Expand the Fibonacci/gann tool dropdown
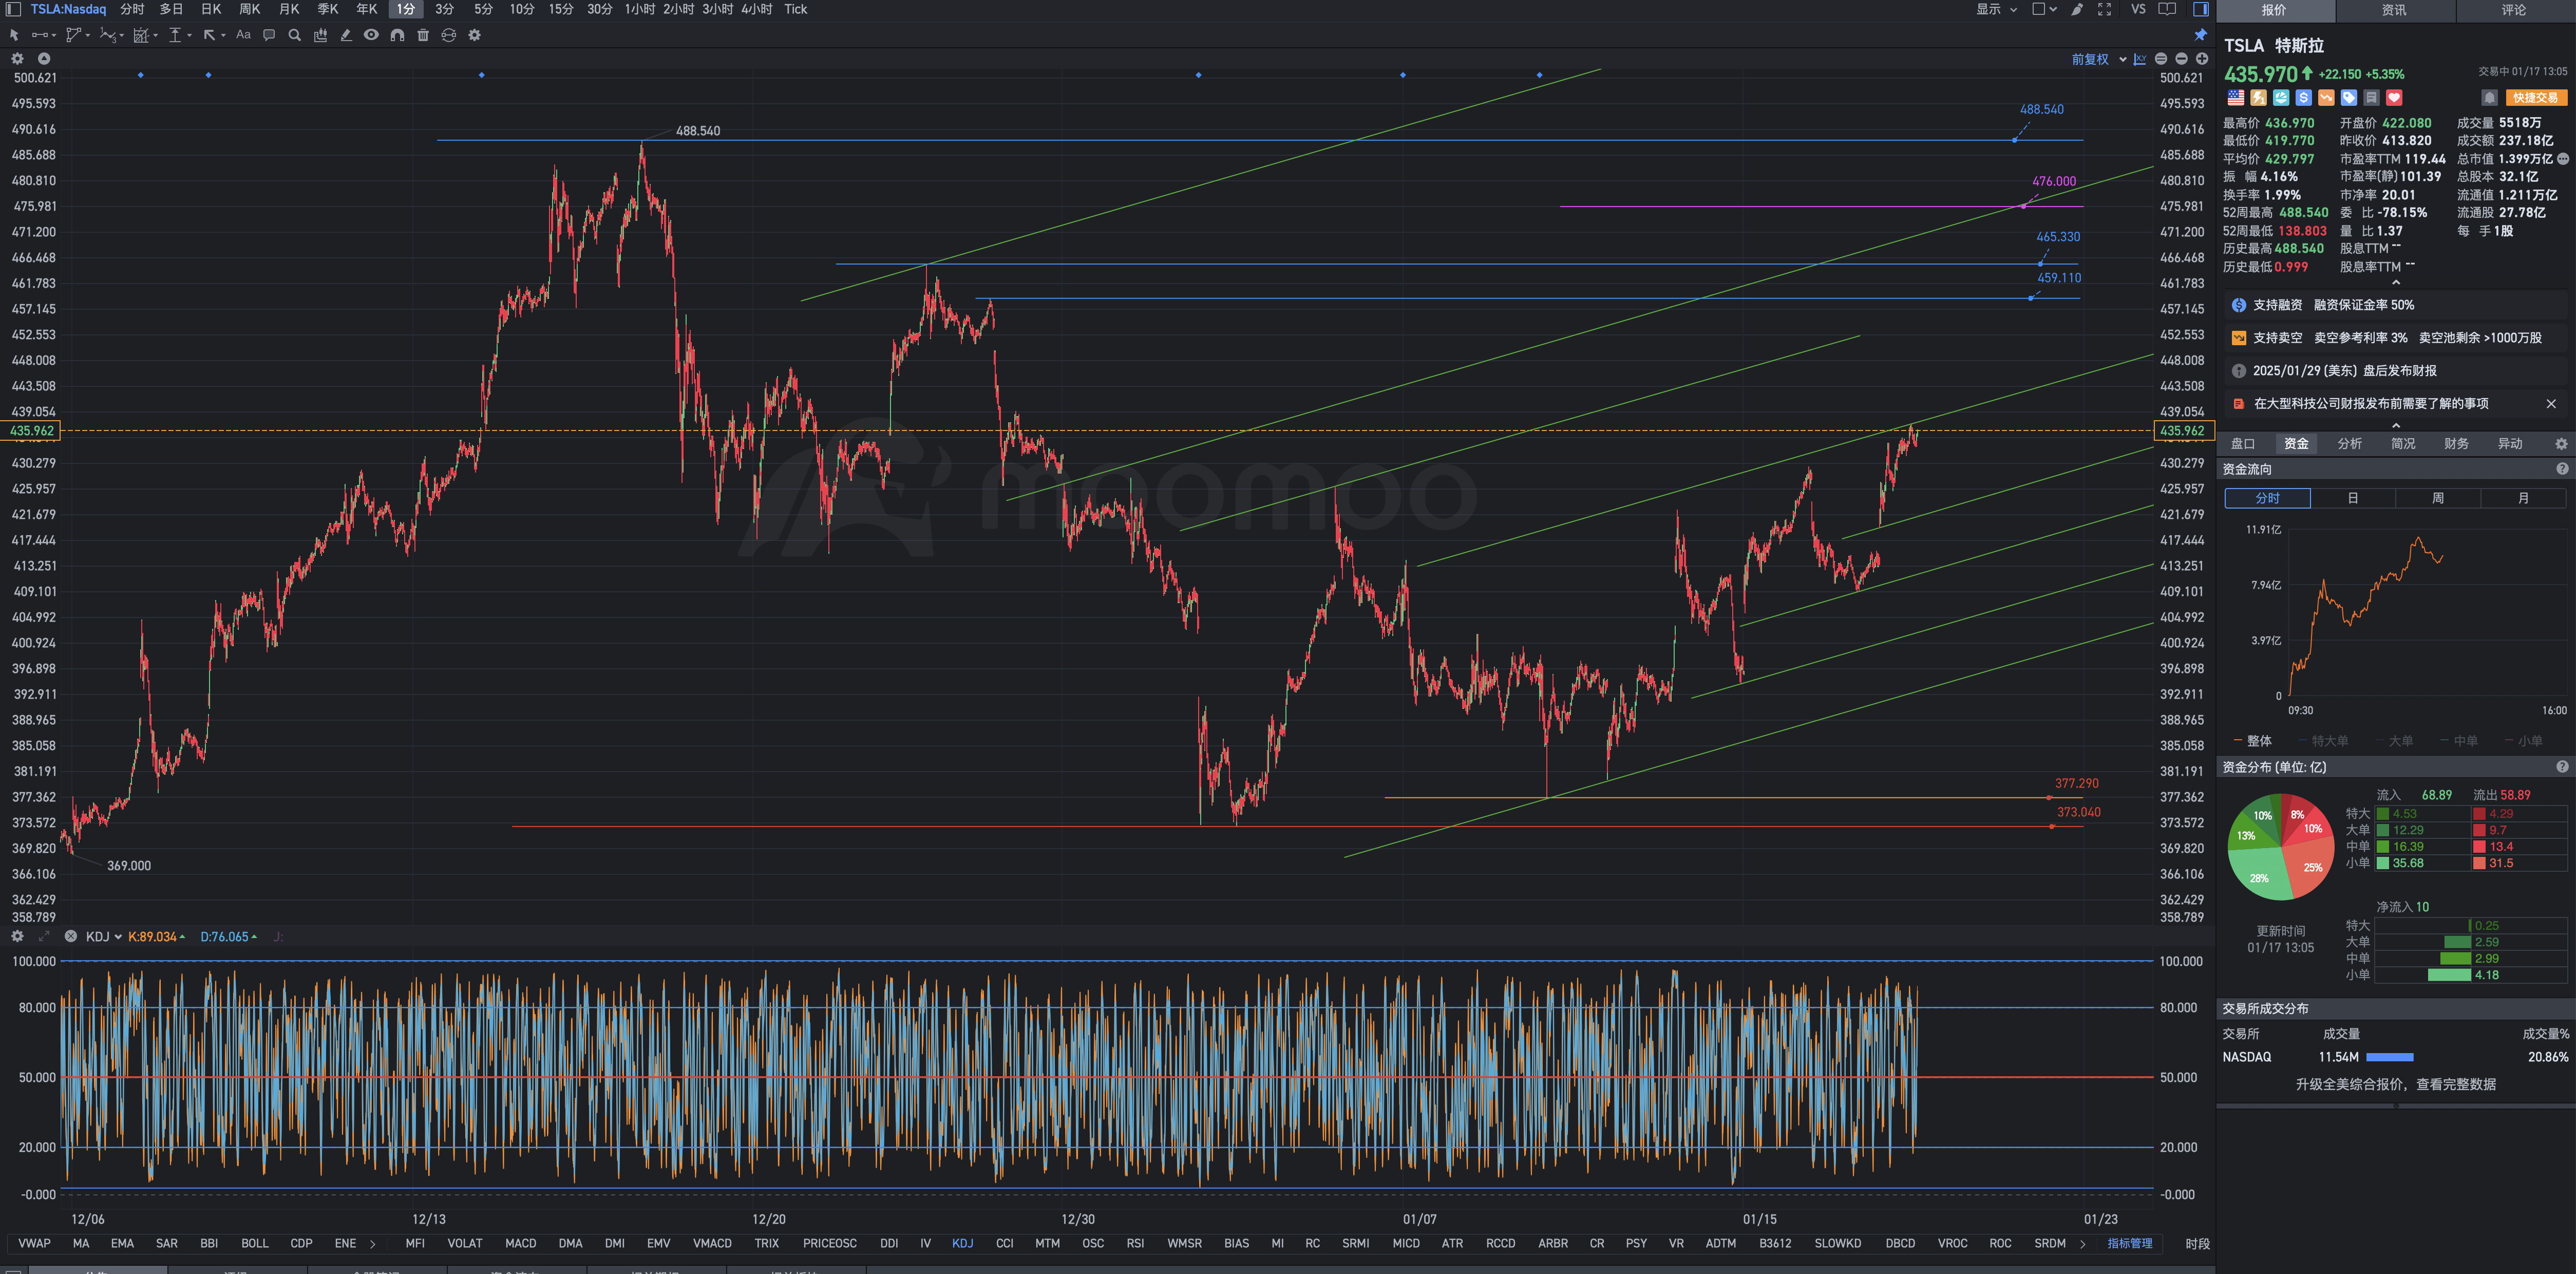 pos(156,36)
